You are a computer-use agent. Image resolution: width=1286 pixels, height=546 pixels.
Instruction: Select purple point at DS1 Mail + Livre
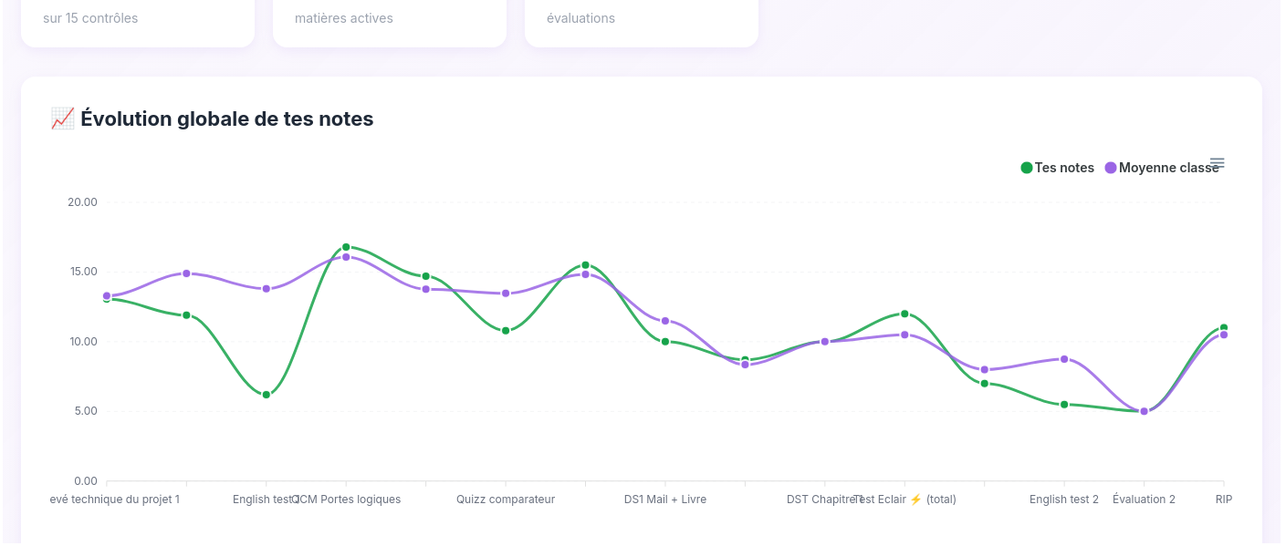click(665, 321)
